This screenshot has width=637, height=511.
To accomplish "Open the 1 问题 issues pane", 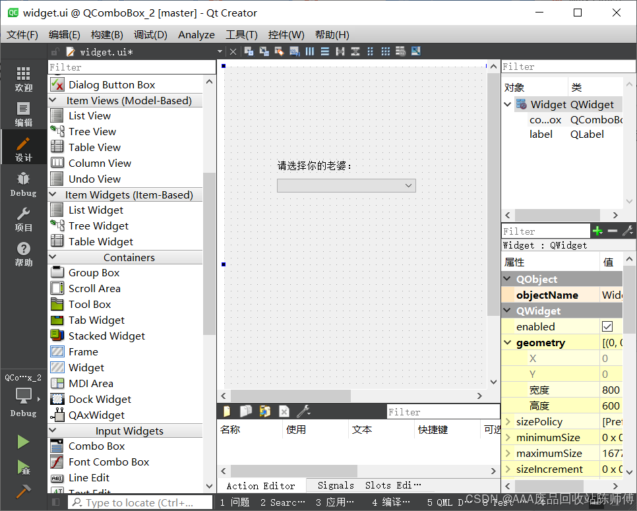I will tap(234, 502).
